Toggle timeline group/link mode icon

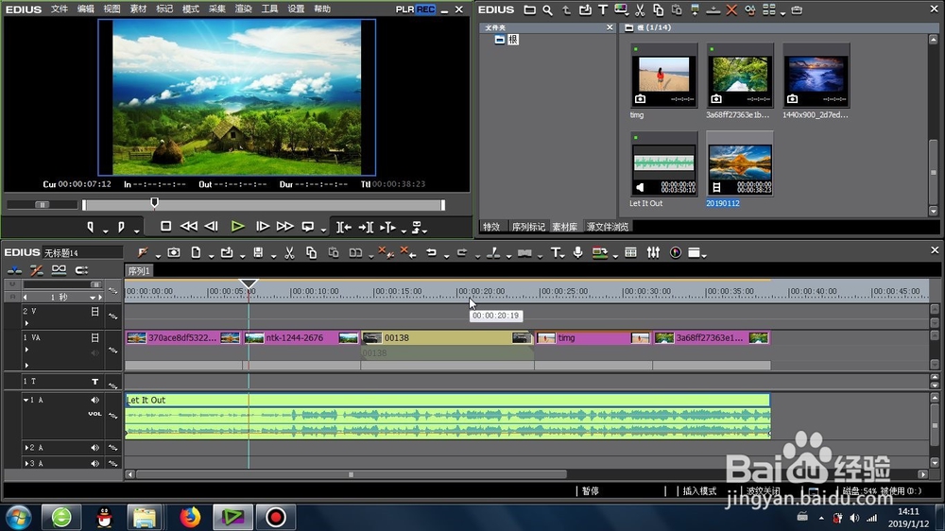tap(59, 270)
